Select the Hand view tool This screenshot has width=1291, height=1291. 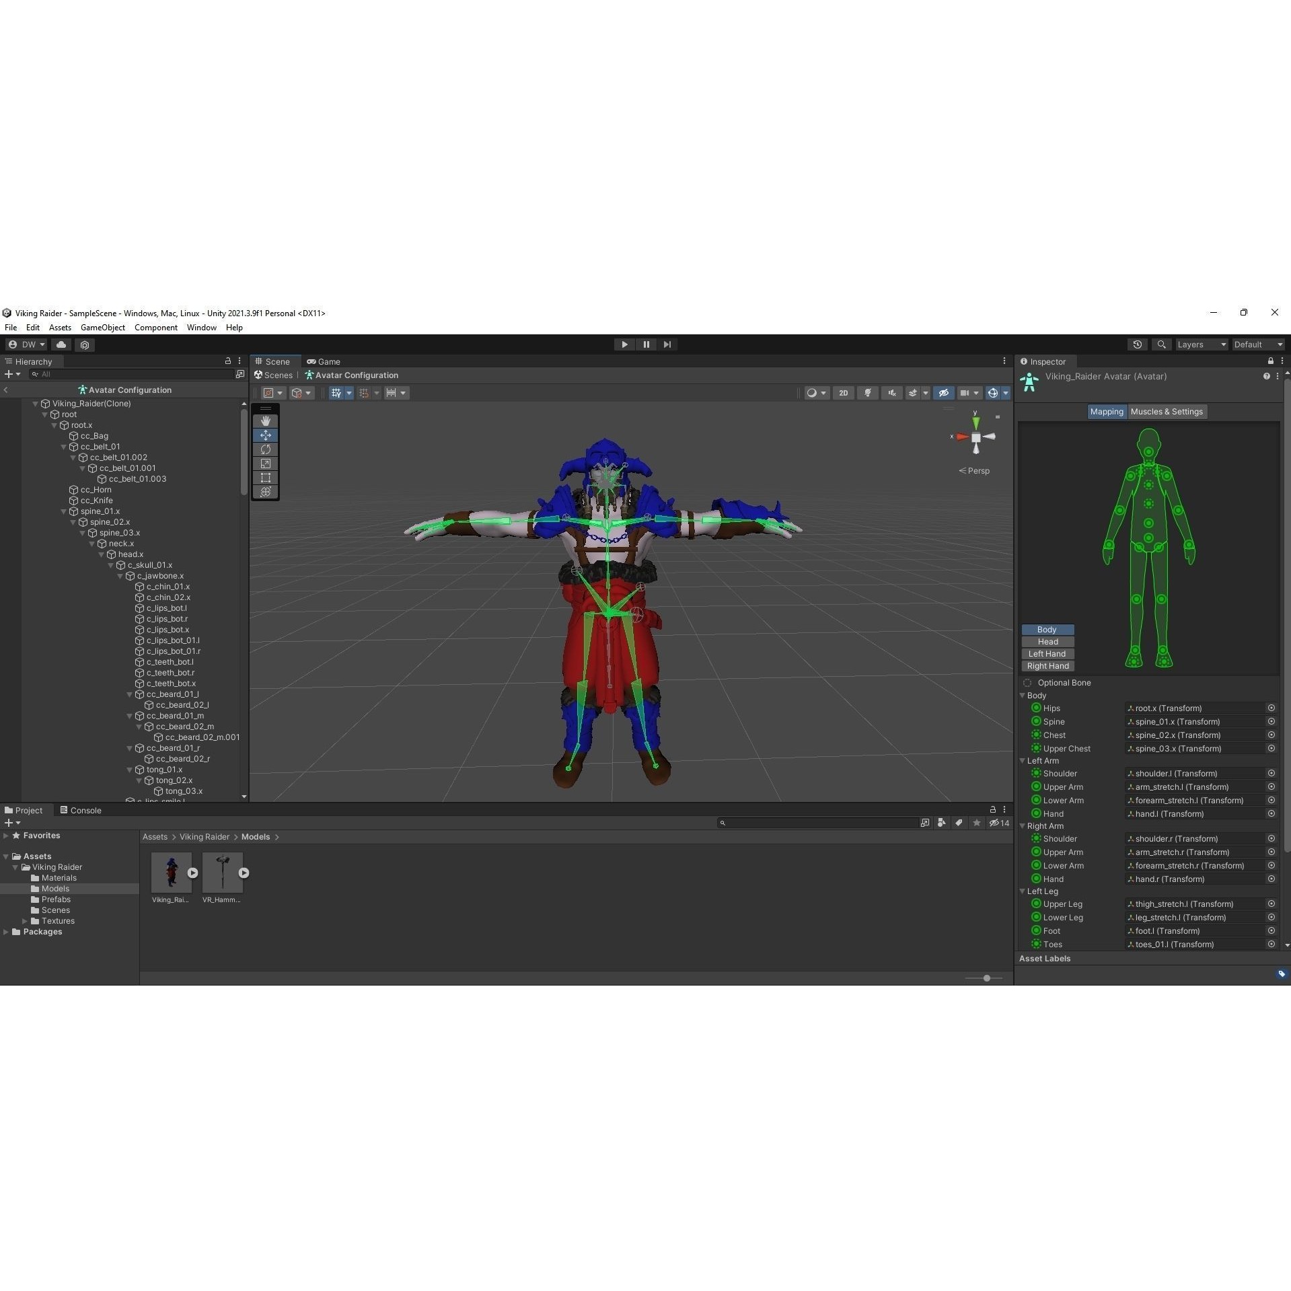(x=266, y=420)
